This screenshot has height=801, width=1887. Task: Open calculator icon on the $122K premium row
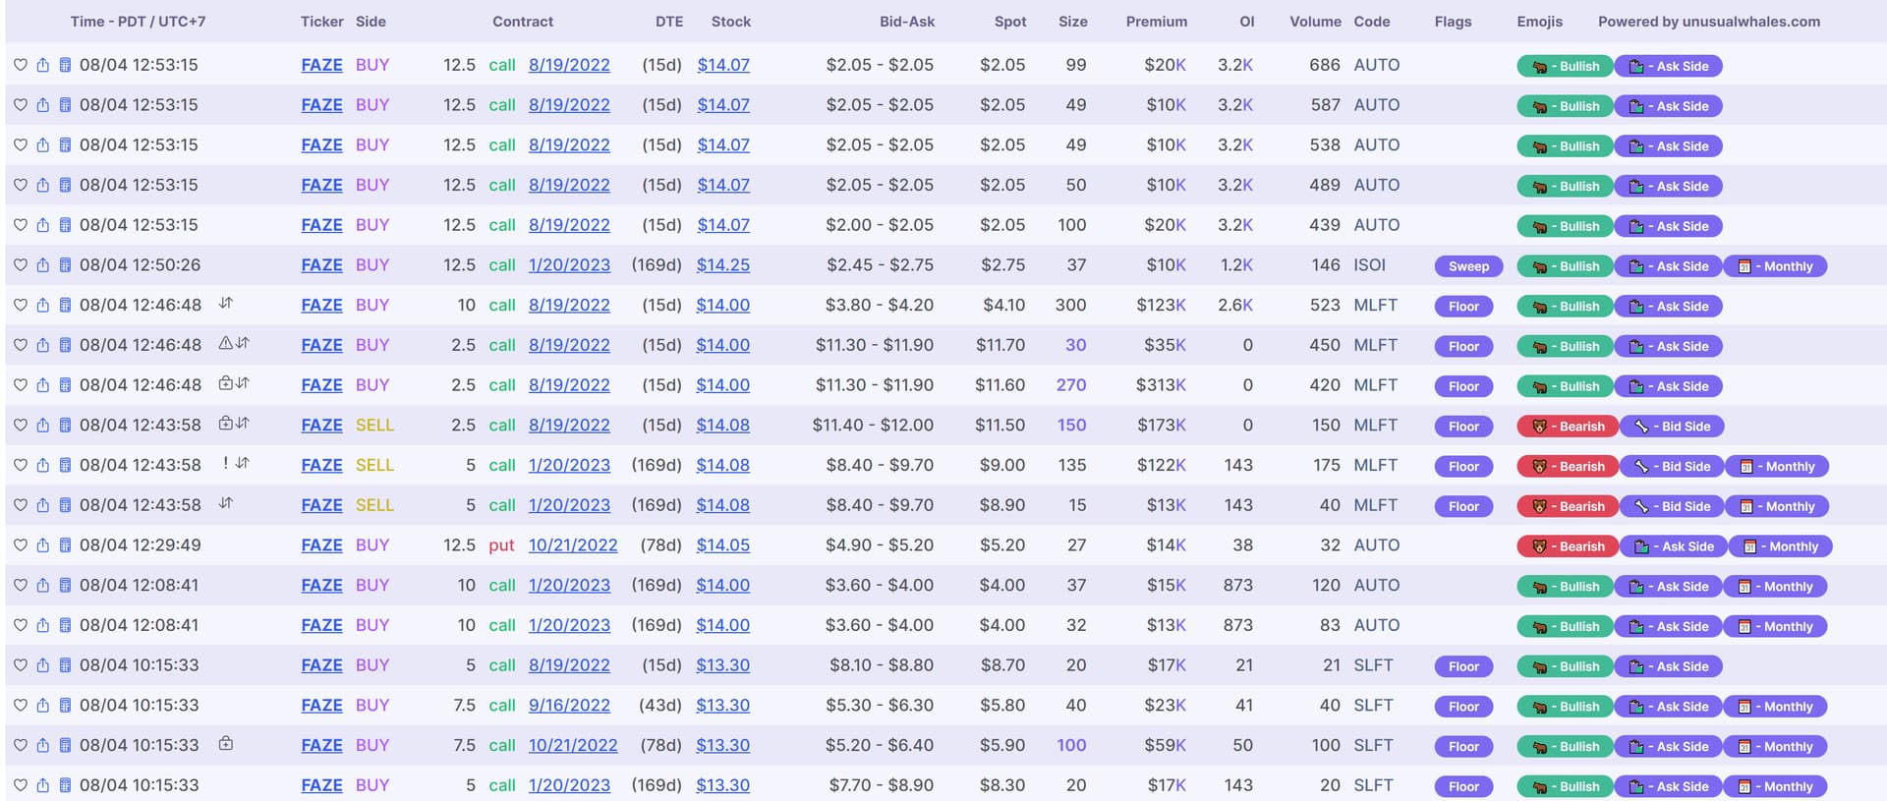(65, 466)
